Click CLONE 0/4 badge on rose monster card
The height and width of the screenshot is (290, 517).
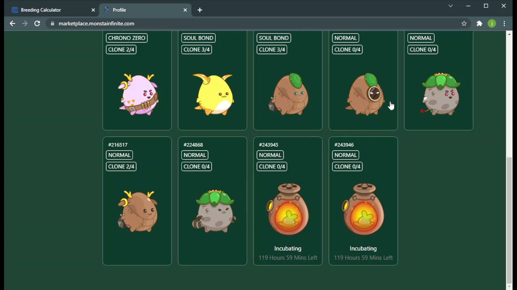pyautogui.click(x=423, y=50)
